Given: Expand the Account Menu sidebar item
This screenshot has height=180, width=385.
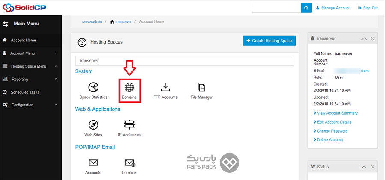Looking at the screenshot, I should (x=30, y=53).
